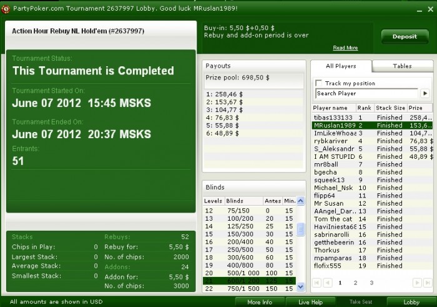Viewport: 437px width, 307px height.
Task: Sort by Player name column header
Action: tap(334, 108)
